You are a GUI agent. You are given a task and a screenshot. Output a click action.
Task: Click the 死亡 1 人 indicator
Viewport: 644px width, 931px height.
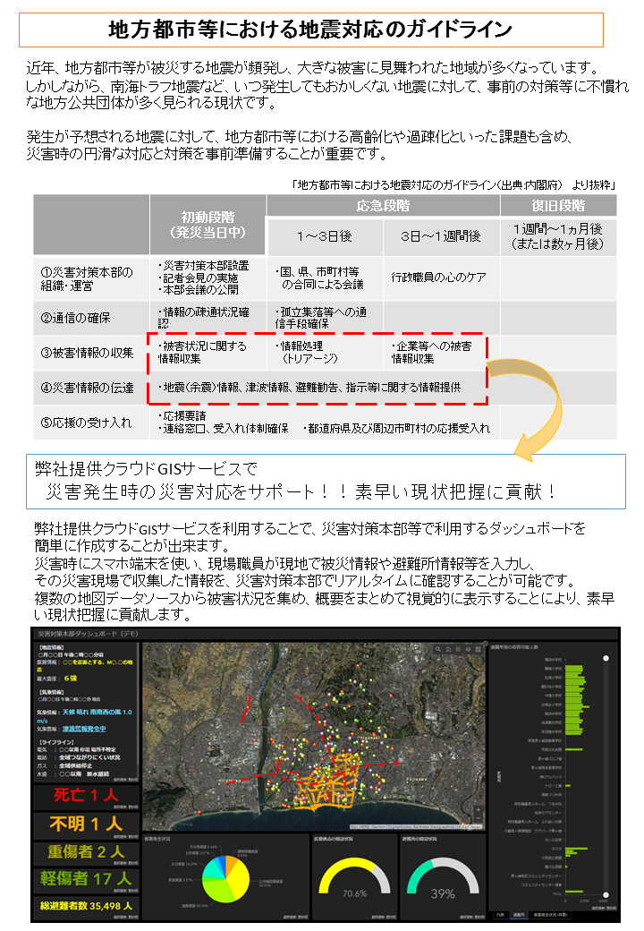(x=86, y=796)
